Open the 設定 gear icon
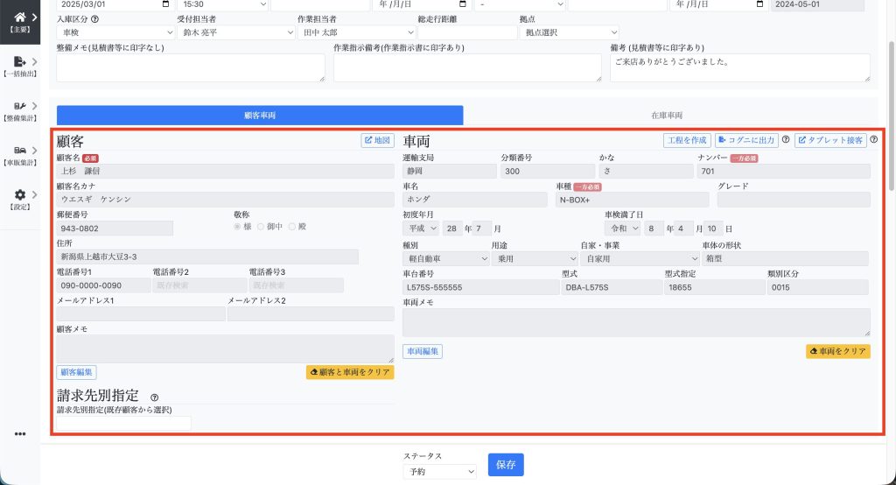Viewport: 896px width, 485px height. click(x=20, y=195)
